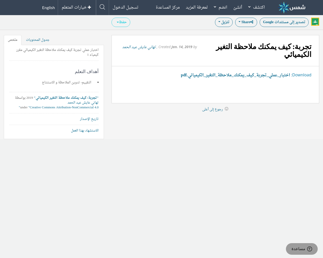Open the مساعدة help widget

click(x=302, y=249)
